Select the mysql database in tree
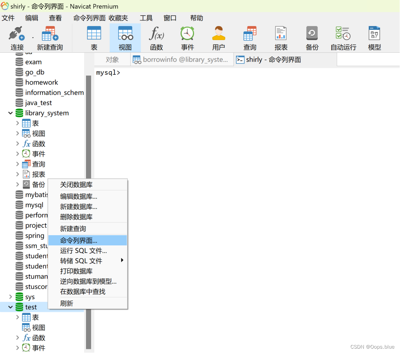The image size is (400, 353). coord(34,205)
